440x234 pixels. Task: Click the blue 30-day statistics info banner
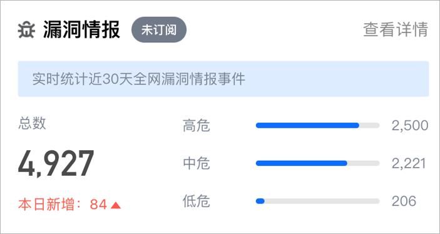click(x=223, y=79)
